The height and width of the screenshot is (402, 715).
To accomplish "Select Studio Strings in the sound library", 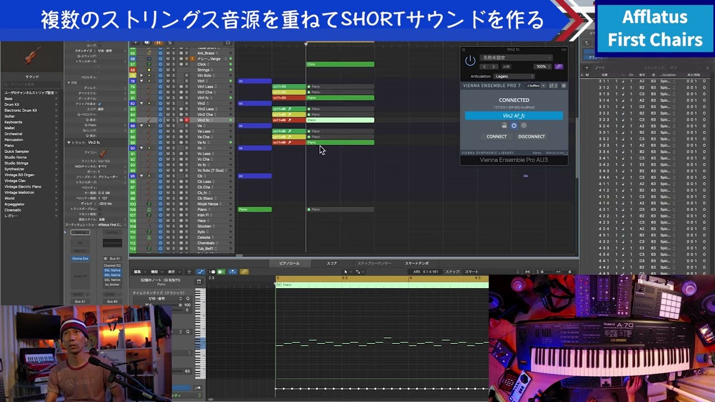I will point(16,163).
